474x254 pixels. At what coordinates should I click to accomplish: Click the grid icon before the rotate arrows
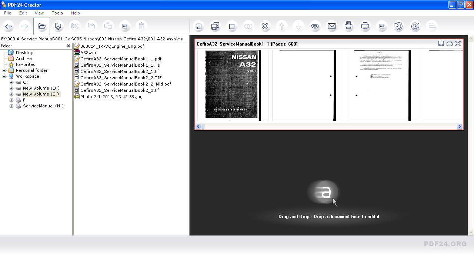382,26
